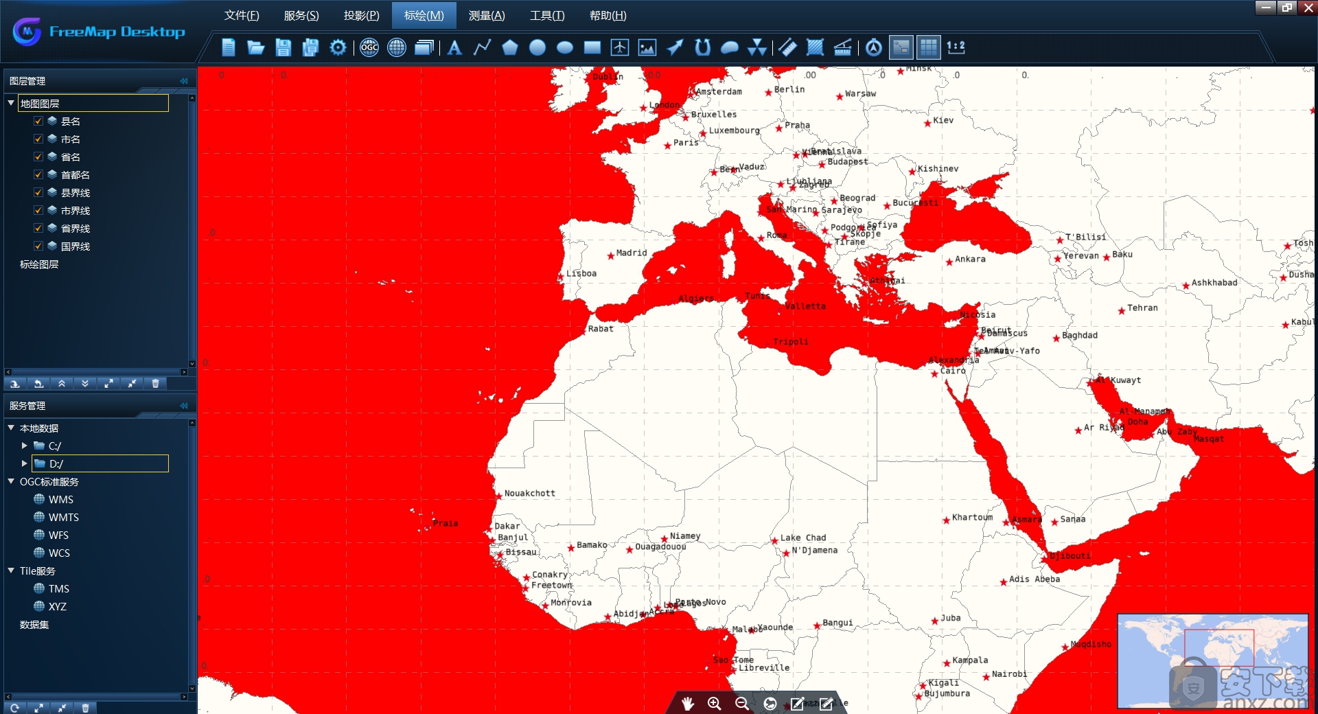Collapse the OGC标准服务 tree node
This screenshot has width=1318, height=714.
coord(11,481)
